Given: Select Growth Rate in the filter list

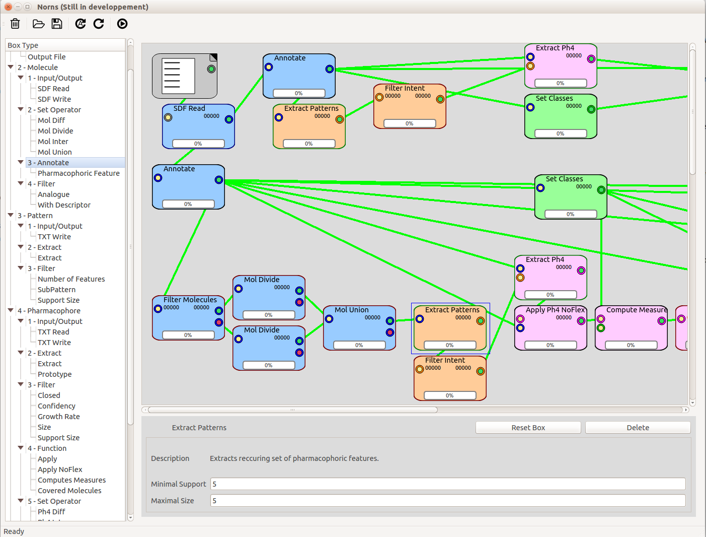Looking at the screenshot, I should pos(58,417).
